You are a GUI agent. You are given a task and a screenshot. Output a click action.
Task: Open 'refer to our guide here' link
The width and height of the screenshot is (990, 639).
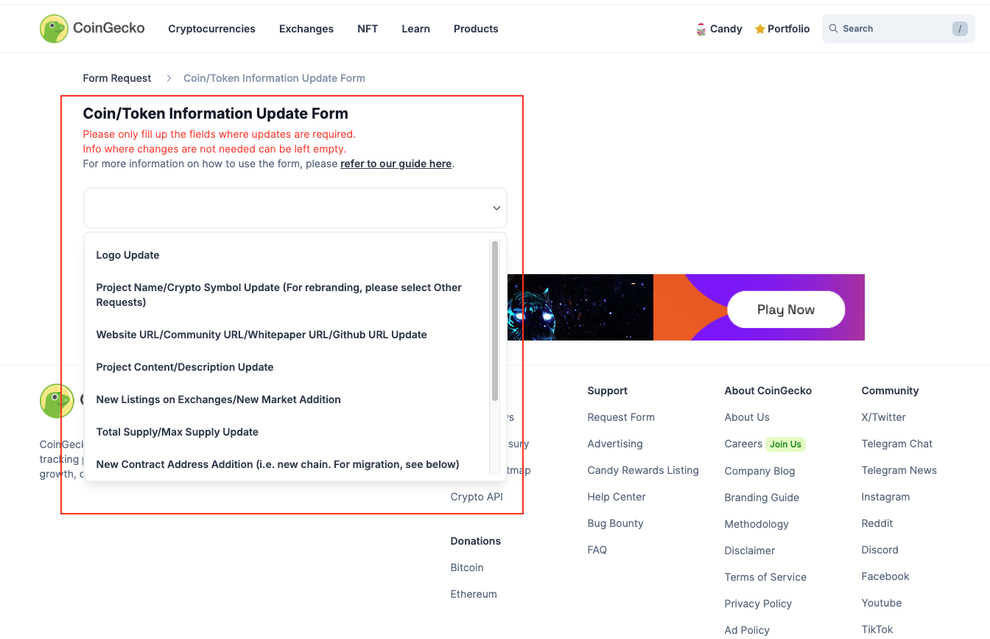coord(396,164)
